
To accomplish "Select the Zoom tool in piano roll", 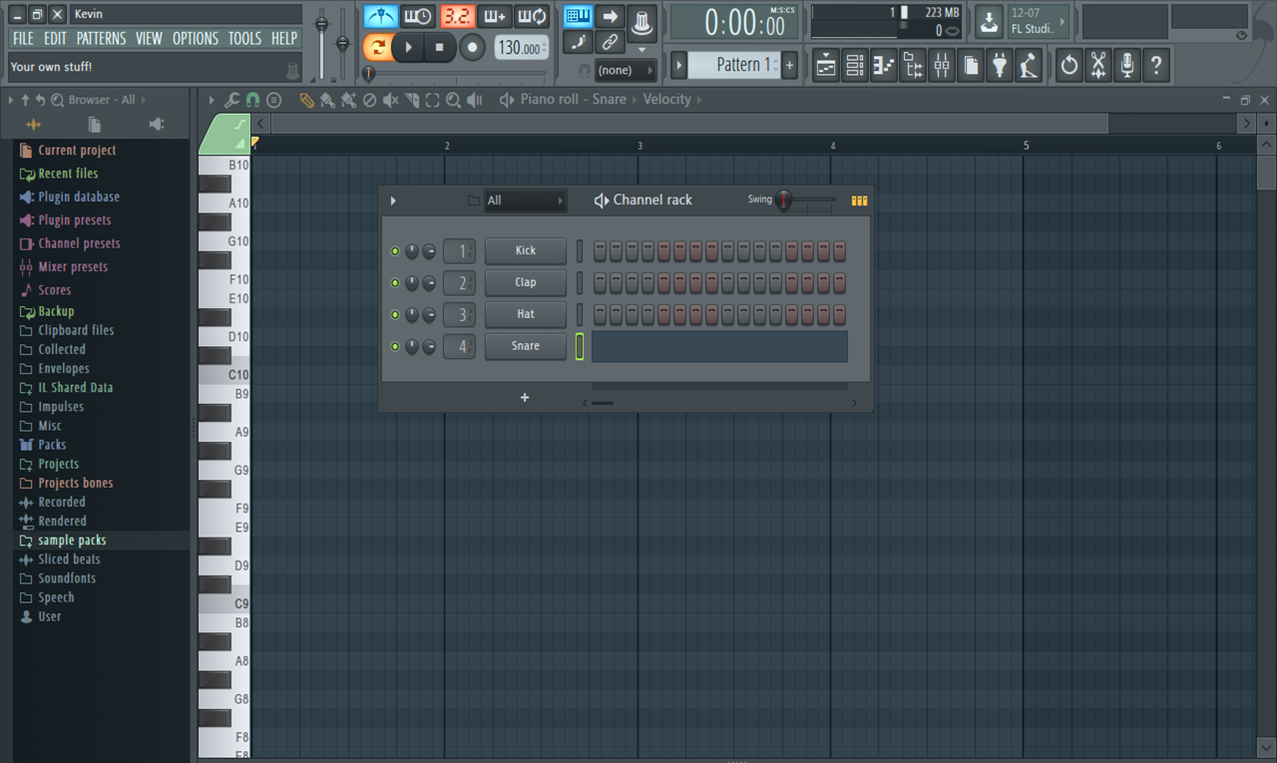I will tap(453, 100).
